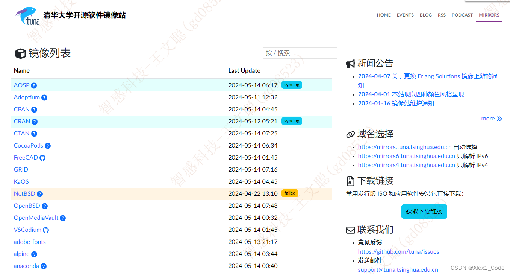
Task: Open the alpine mirror link
Action: point(22,254)
